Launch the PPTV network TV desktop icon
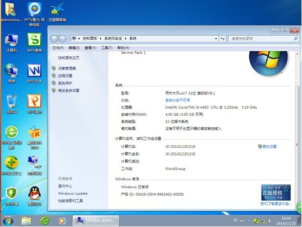The width and height of the screenshot is (302, 227). [x=34, y=14]
